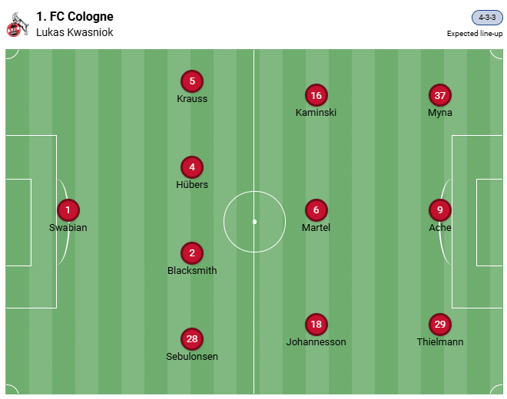Click Krauss's number 5 shirt badge
507x399 pixels.
tap(192, 81)
